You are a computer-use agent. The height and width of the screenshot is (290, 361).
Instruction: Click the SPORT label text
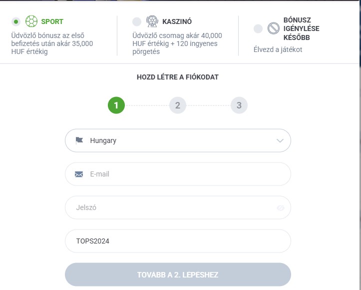(x=52, y=21)
